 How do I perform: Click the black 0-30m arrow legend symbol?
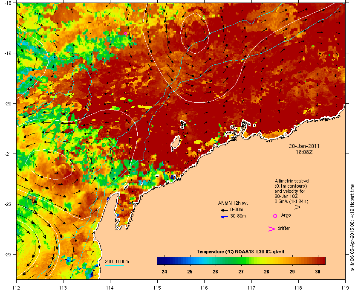[224, 210]
